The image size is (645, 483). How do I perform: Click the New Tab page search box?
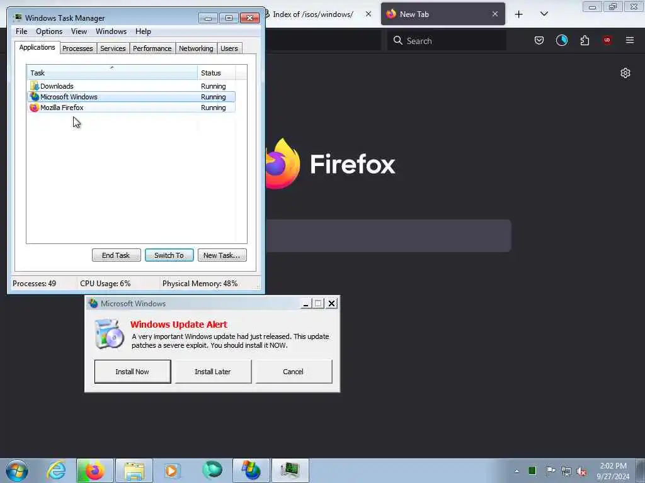388,236
